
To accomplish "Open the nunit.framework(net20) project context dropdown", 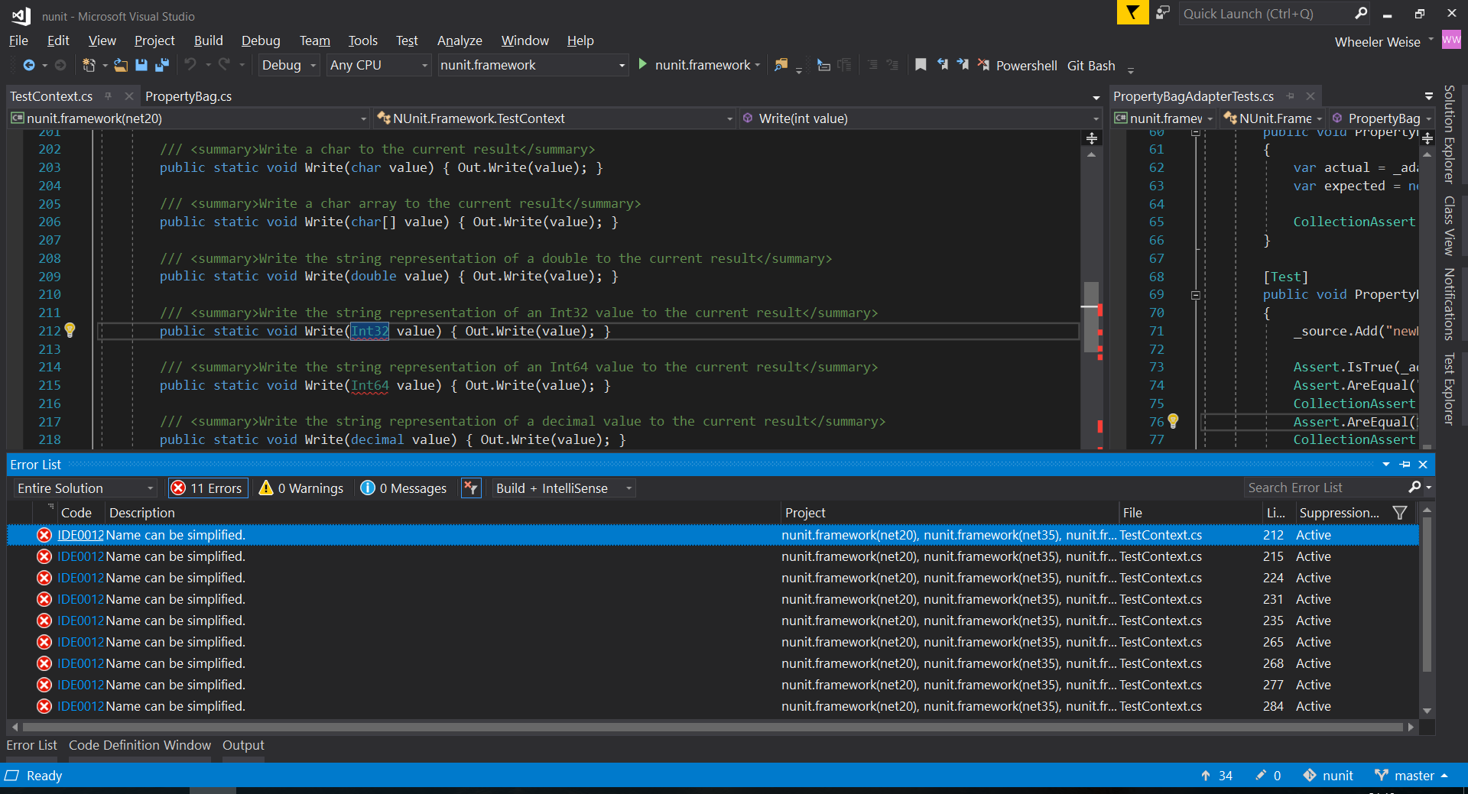I will click(190, 118).
